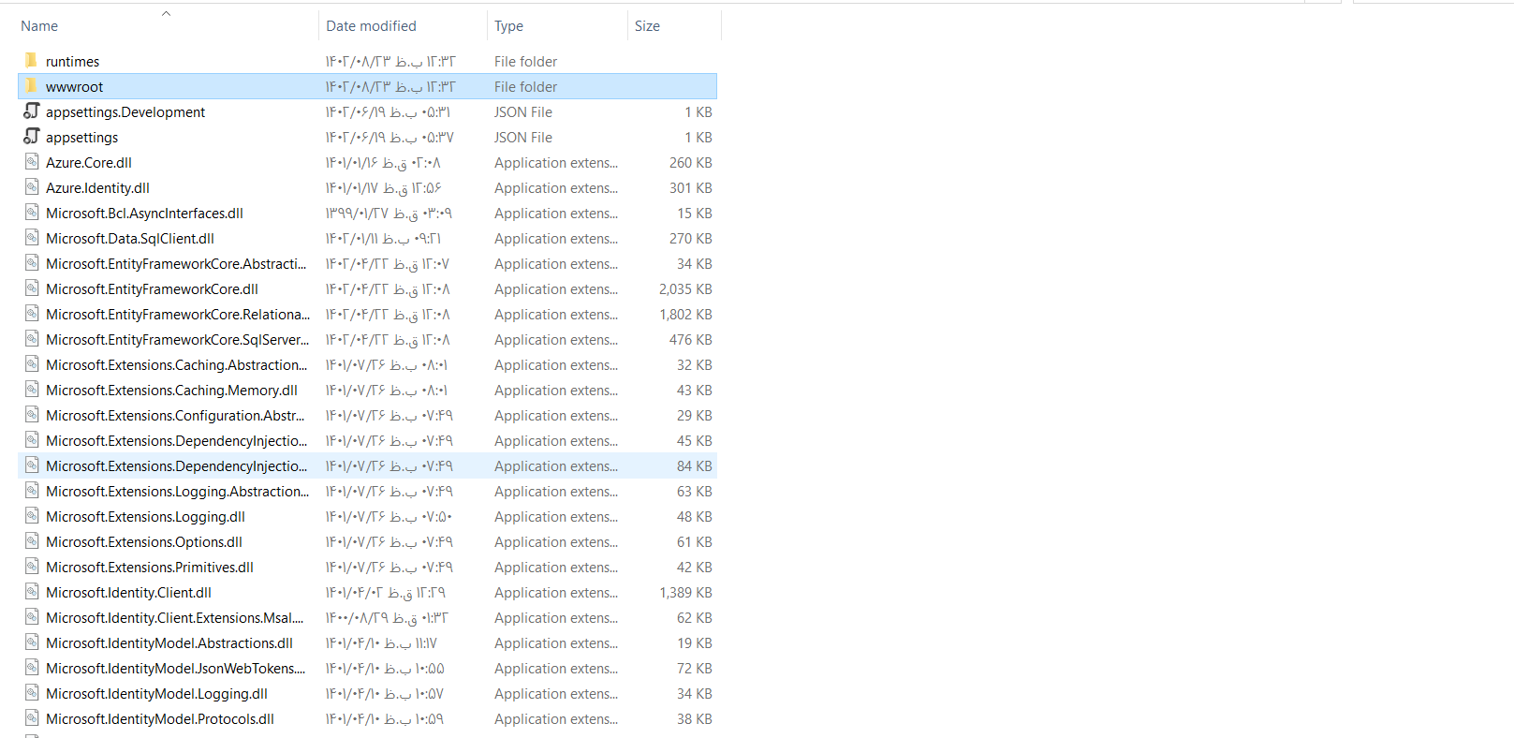Click the Microsoft.Extensions.Logging.dll file icon
The image size is (1514, 738).
coord(32,516)
